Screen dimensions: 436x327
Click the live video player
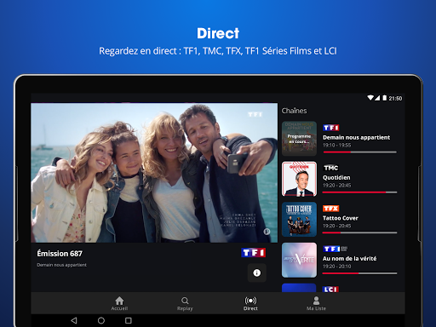(x=154, y=173)
